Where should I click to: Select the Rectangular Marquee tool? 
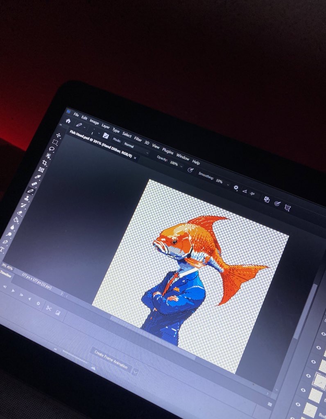coord(55,142)
